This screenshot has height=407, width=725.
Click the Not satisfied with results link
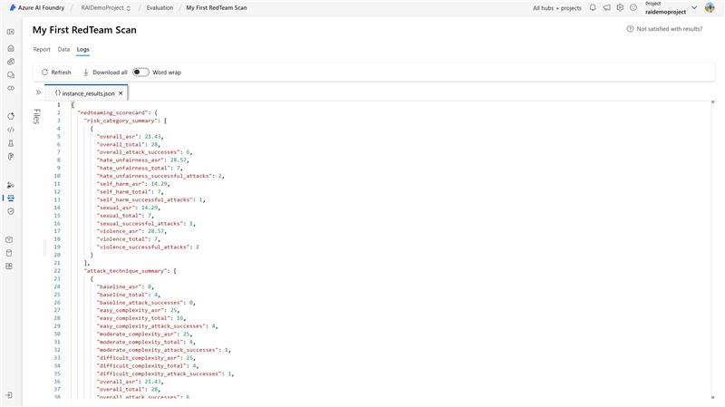pos(664,29)
